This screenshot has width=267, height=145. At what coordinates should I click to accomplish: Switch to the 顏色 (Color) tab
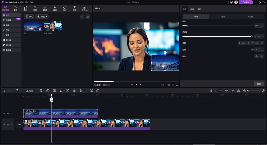pos(200,9)
